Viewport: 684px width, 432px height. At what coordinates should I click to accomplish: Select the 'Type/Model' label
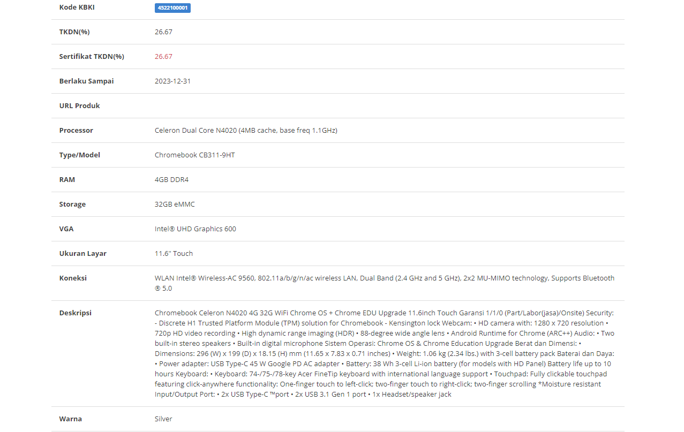79,155
